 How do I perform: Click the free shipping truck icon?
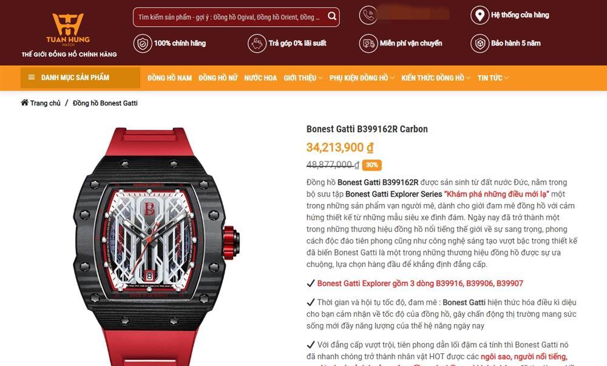[368, 43]
